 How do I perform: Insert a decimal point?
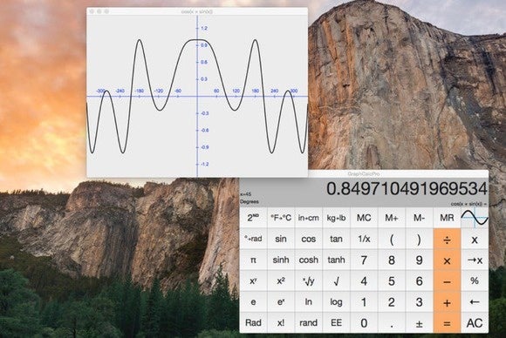pyautogui.click(x=392, y=322)
